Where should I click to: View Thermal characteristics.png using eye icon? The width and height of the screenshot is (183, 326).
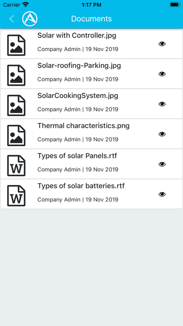point(162,134)
